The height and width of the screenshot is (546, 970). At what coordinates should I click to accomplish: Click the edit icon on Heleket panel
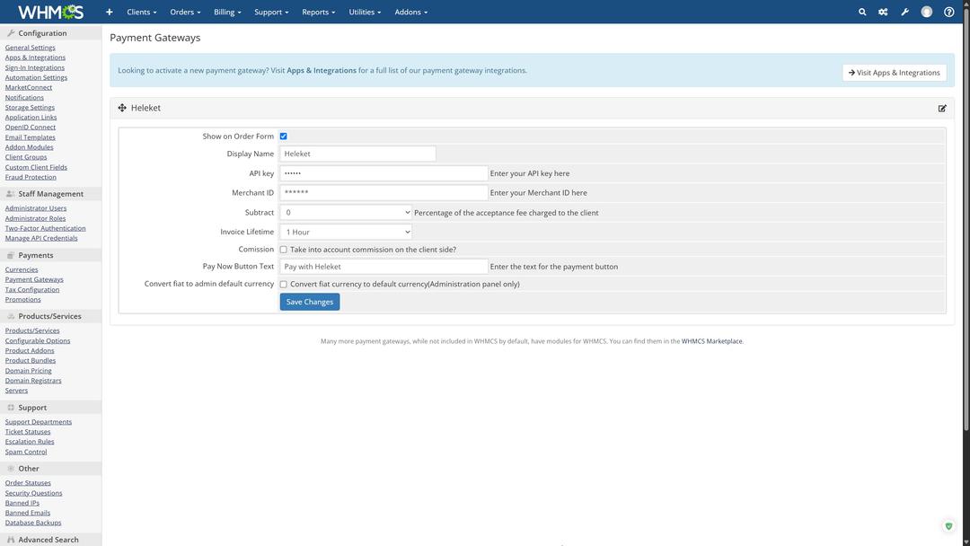(942, 108)
